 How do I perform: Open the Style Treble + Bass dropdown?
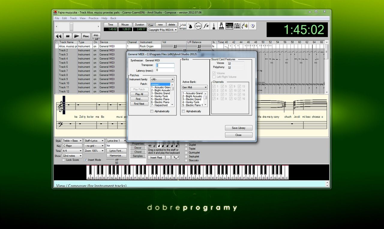click(x=72, y=141)
